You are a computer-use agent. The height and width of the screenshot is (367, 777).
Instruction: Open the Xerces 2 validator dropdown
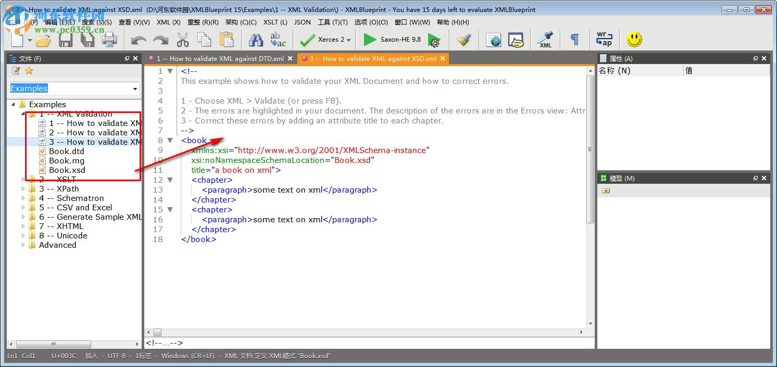348,40
